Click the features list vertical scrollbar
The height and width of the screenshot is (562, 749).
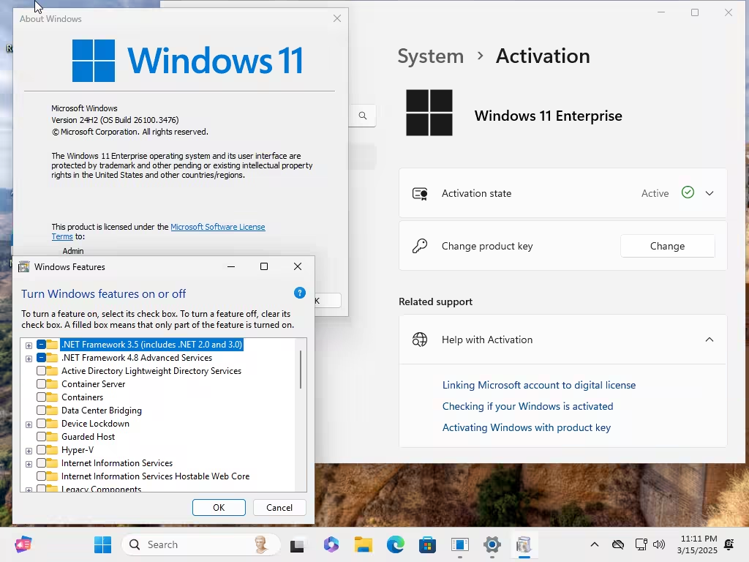[301, 370]
